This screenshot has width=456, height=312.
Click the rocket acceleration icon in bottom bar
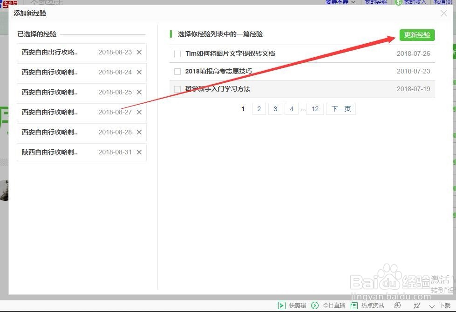pyautogui.click(x=417, y=305)
